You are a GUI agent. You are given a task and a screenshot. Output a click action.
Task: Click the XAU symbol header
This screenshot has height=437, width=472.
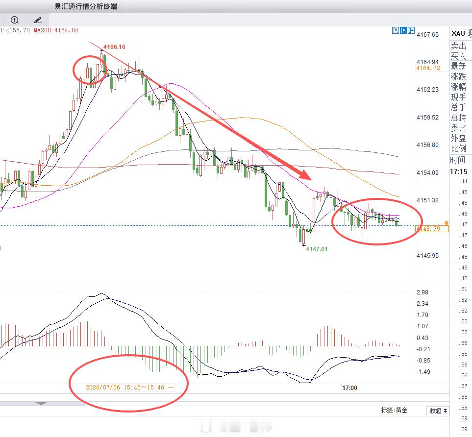pyautogui.click(x=458, y=33)
